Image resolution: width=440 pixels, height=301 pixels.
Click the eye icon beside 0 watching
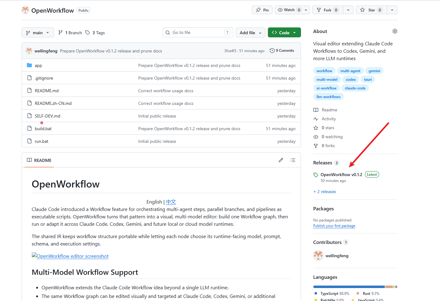point(316,137)
